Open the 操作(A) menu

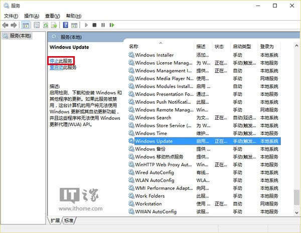[x=32, y=16]
